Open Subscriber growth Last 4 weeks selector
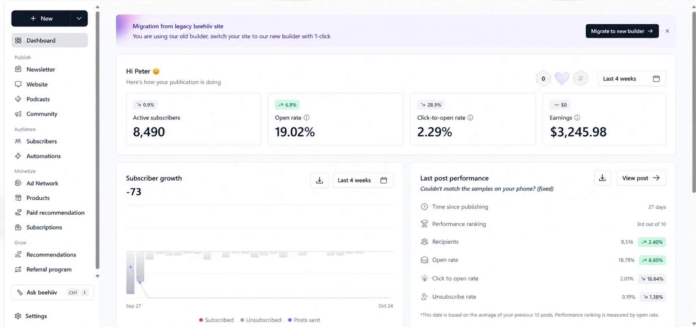 (x=363, y=180)
